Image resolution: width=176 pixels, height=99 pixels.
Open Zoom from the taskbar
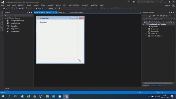60,97
